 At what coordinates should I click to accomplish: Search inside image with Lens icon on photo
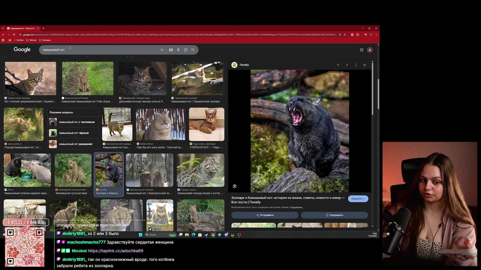(x=234, y=186)
